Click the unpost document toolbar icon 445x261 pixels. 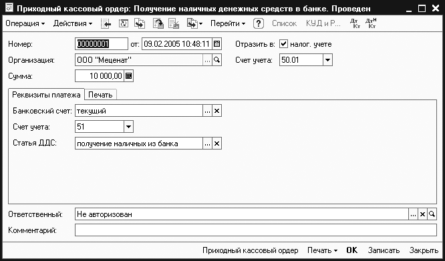click(174, 24)
